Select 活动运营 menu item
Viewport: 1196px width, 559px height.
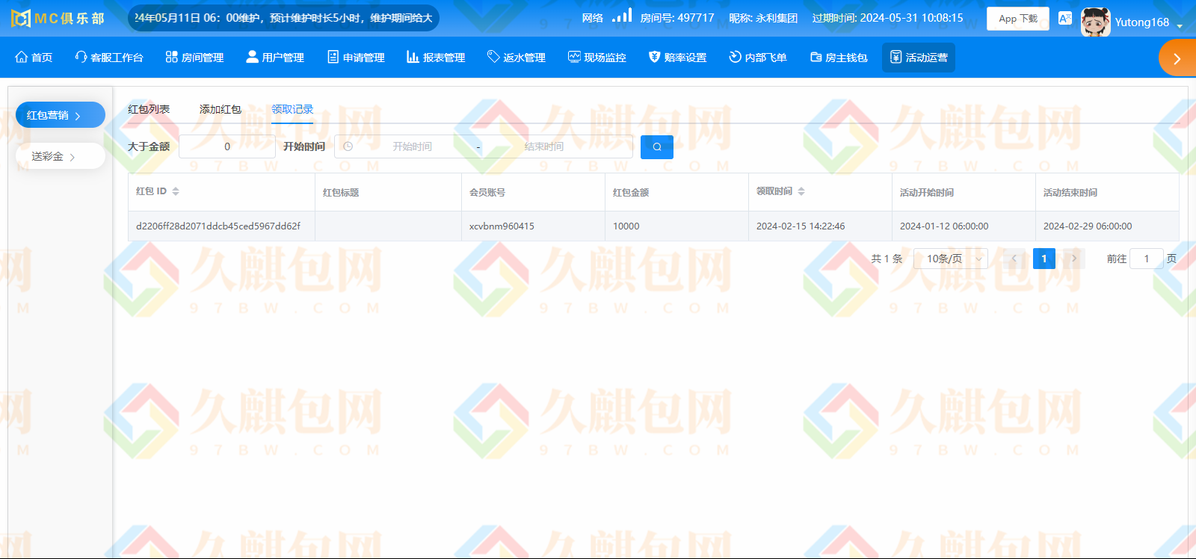[x=919, y=58]
